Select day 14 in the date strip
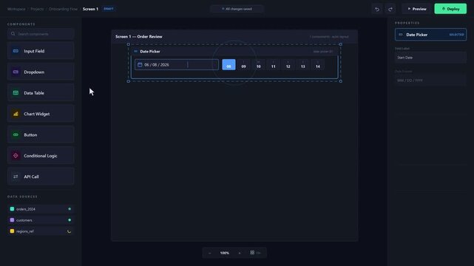This screenshot has width=474, height=266. coord(318,64)
